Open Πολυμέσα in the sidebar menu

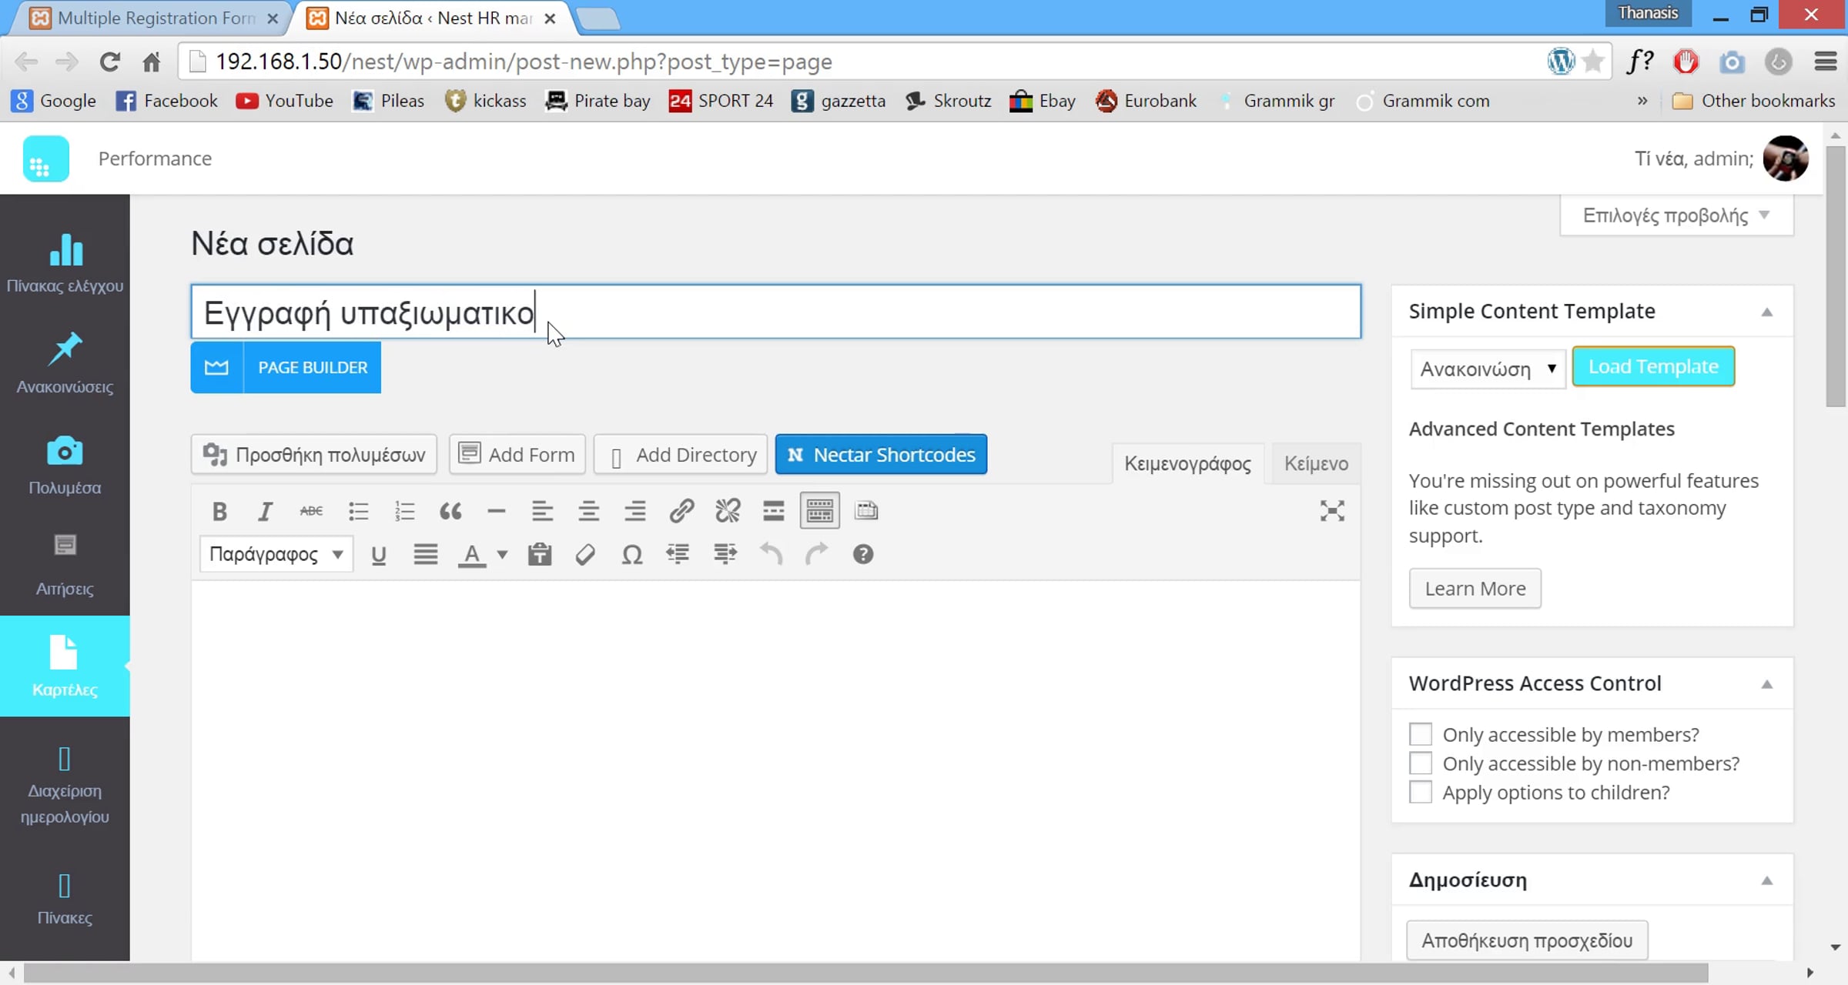[65, 466]
